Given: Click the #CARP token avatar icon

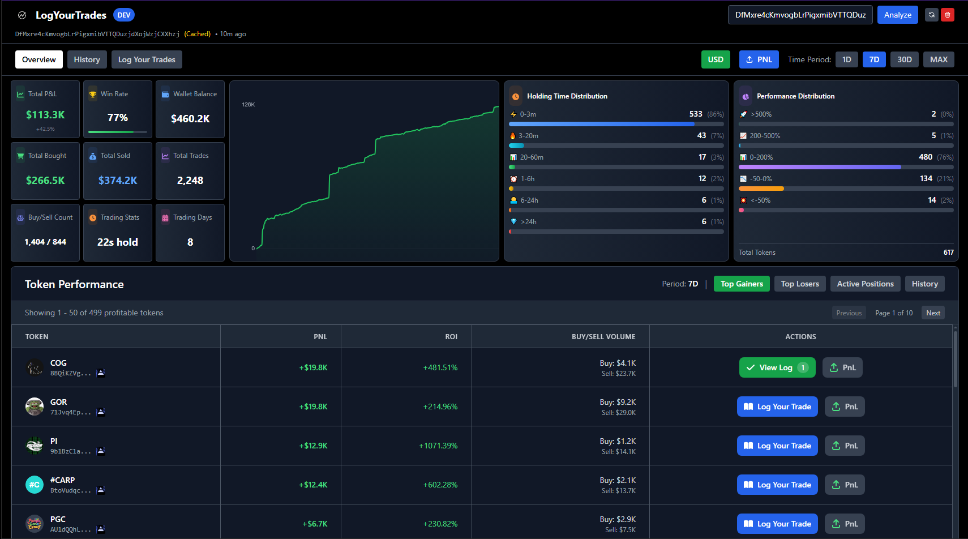Looking at the screenshot, I should (35, 485).
